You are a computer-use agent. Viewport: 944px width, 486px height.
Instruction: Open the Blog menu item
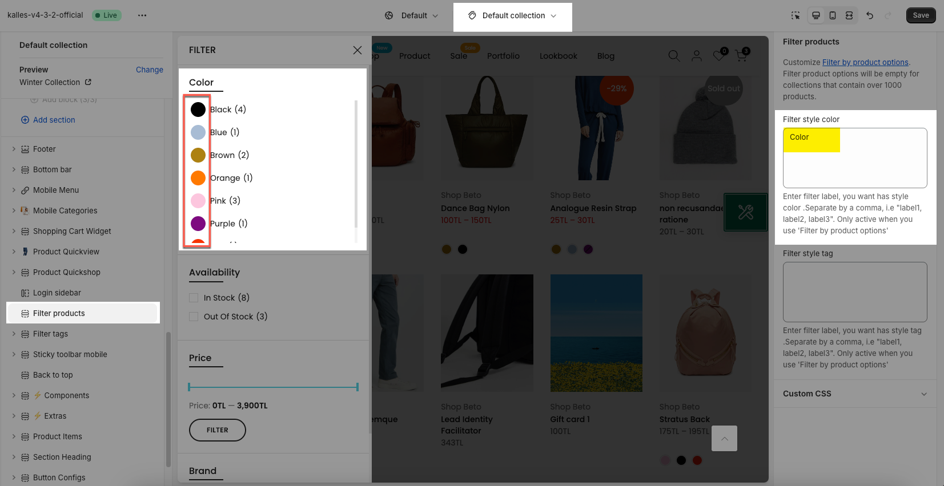click(x=606, y=56)
